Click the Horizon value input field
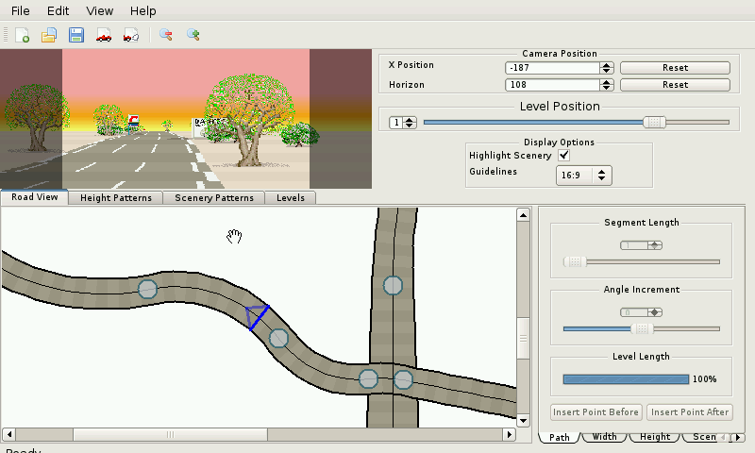 [552, 85]
